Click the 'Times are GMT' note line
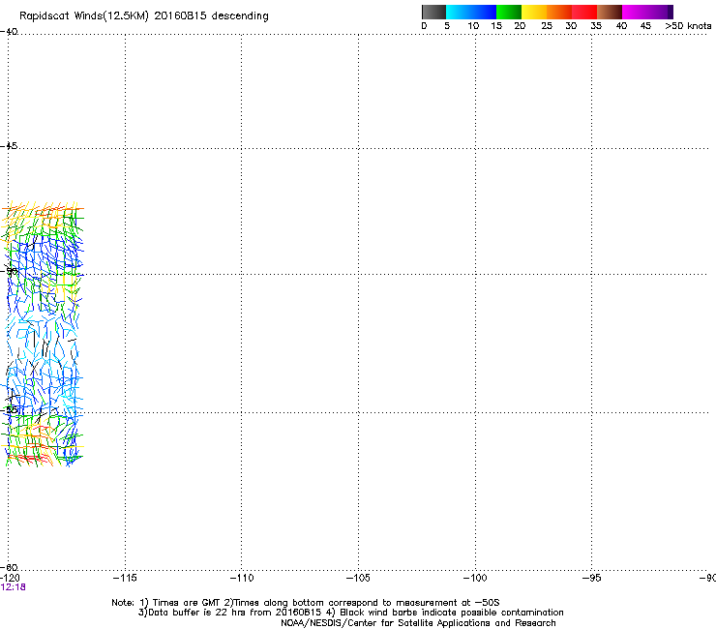 306,603
